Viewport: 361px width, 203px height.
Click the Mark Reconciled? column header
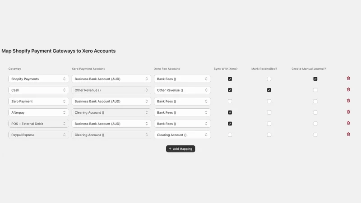[x=264, y=69]
